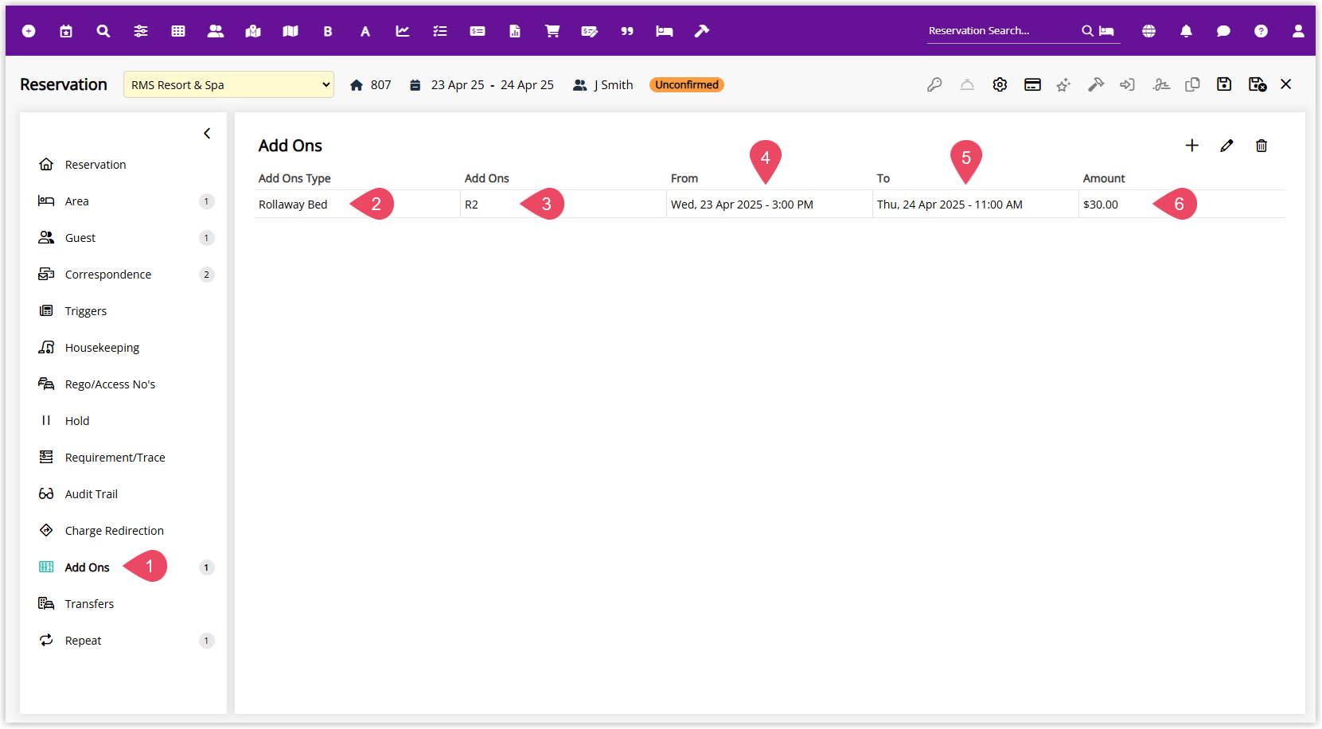The height and width of the screenshot is (729, 1322).
Task: Collapse the reservation side menu chevron
Action: pos(207,134)
